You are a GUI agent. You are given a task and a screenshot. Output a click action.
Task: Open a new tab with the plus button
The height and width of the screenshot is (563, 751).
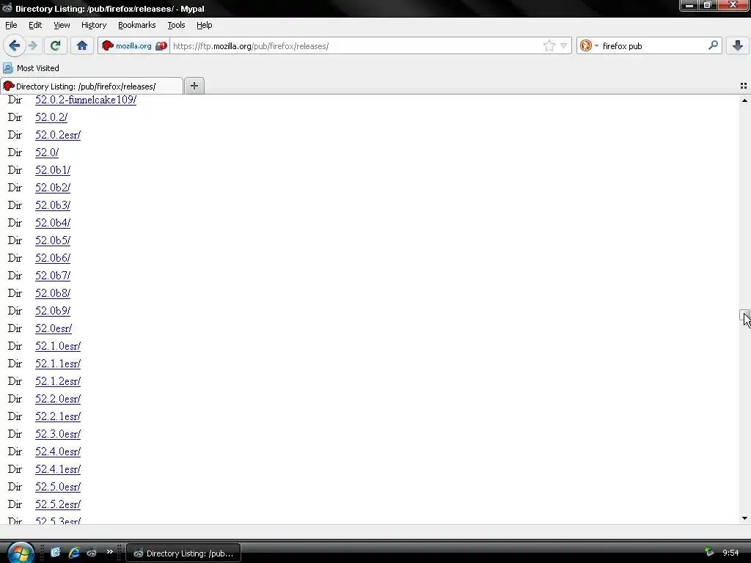pyautogui.click(x=194, y=86)
